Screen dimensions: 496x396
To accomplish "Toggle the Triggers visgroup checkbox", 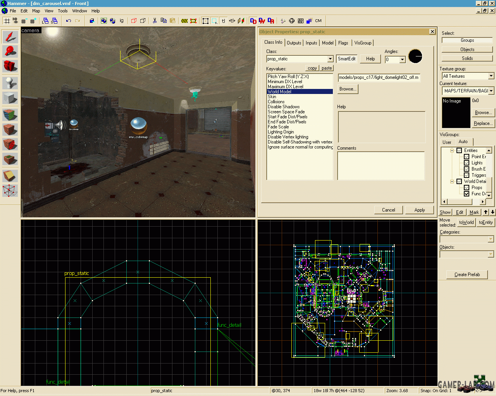I will 467,175.
